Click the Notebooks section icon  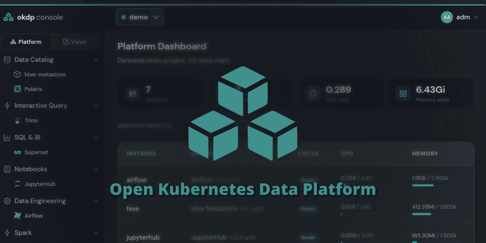tap(7, 169)
